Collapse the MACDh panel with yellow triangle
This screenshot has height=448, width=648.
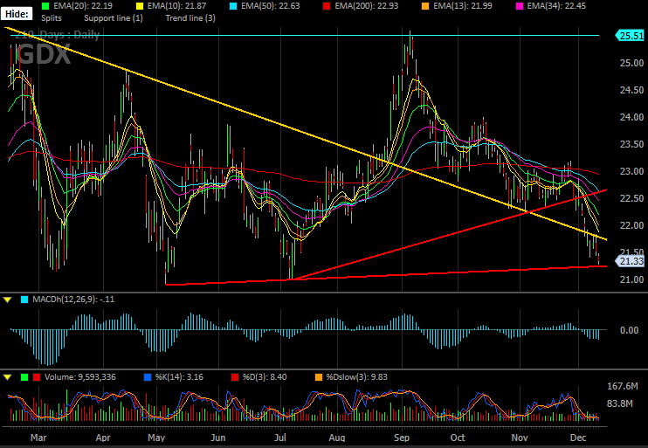tap(8, 300)
